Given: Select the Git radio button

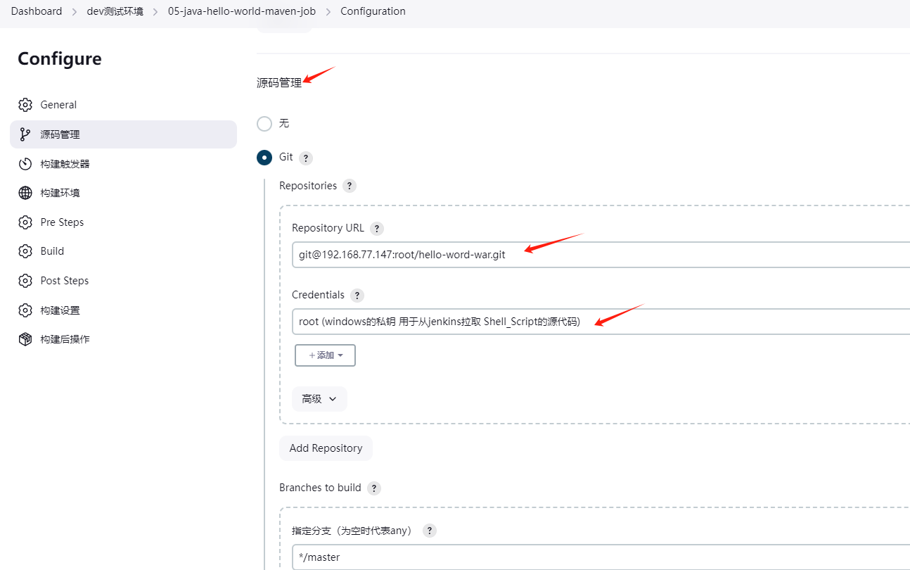Looking at the screenshot, I should [264, 158].
